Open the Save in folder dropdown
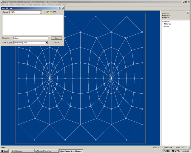This screenshot has height=153, width=191. (x=41, y=12)
